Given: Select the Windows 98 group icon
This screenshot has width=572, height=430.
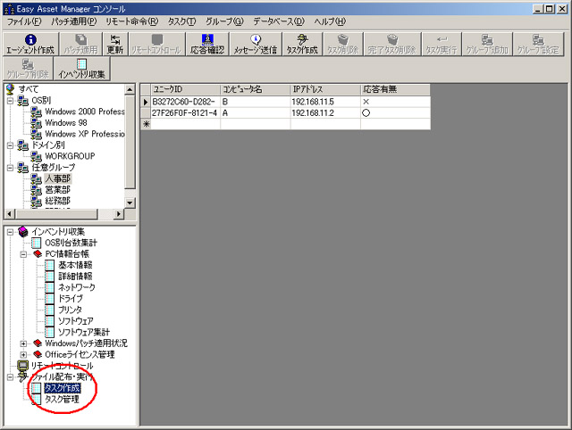Looking at the screenshot, I should point(36,123).
